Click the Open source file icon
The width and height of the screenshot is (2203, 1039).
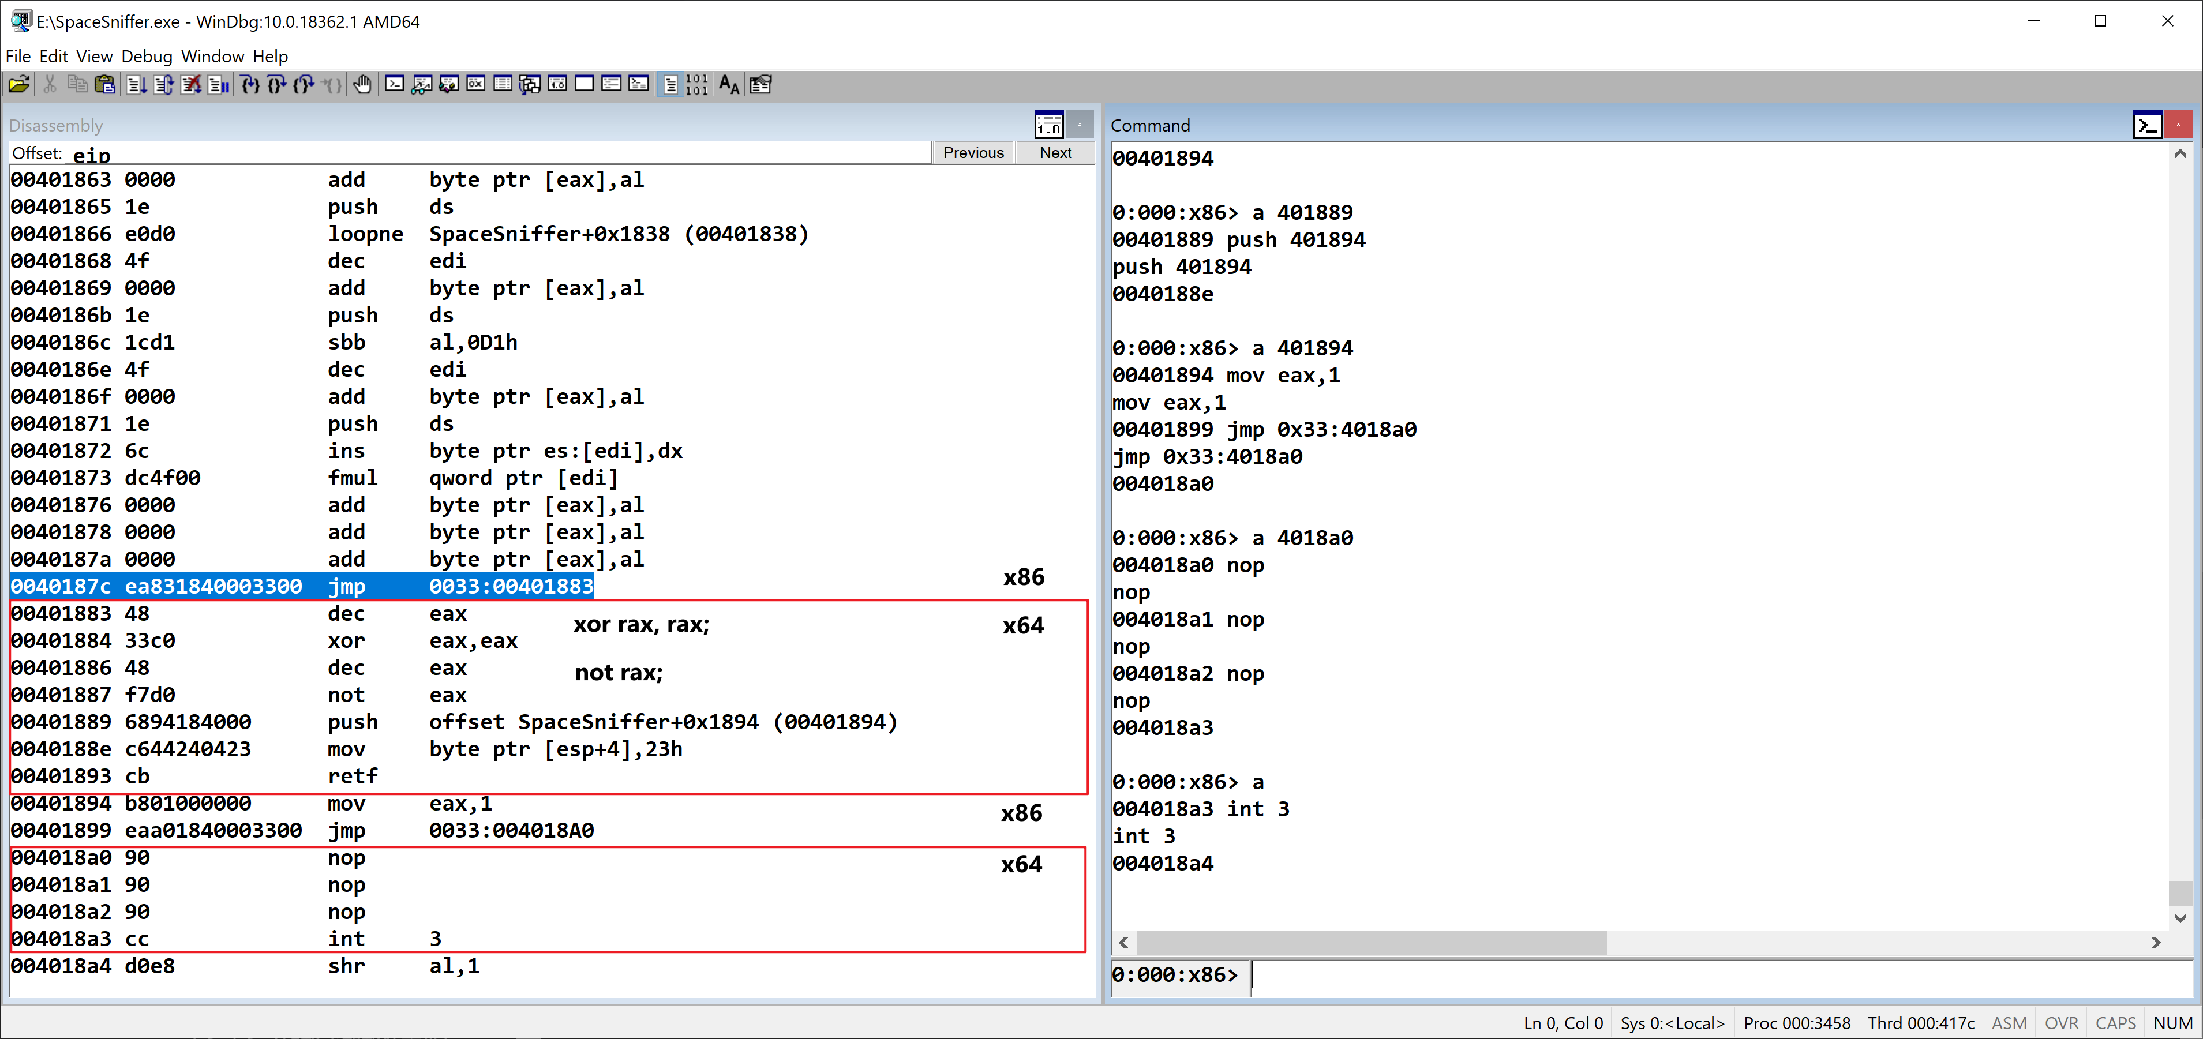19,84
